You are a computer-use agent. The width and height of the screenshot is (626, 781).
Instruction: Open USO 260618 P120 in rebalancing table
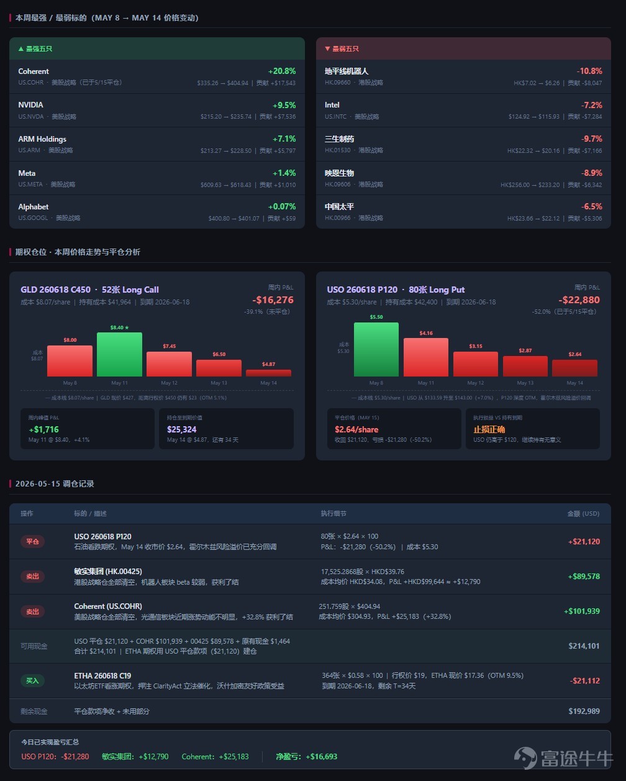[x=102, y=537]
